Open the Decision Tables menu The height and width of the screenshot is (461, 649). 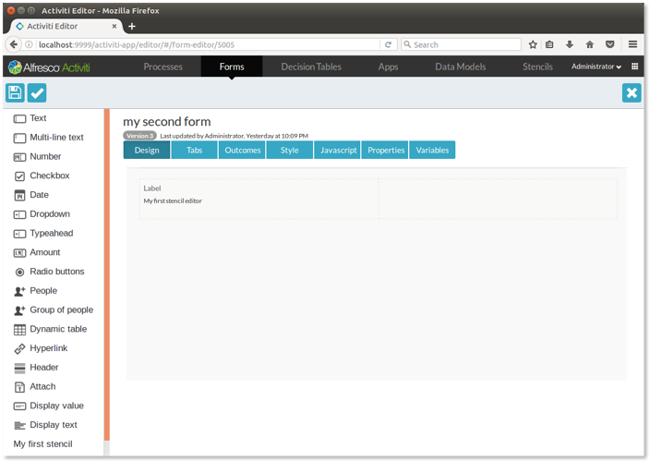tap(311, 67)
